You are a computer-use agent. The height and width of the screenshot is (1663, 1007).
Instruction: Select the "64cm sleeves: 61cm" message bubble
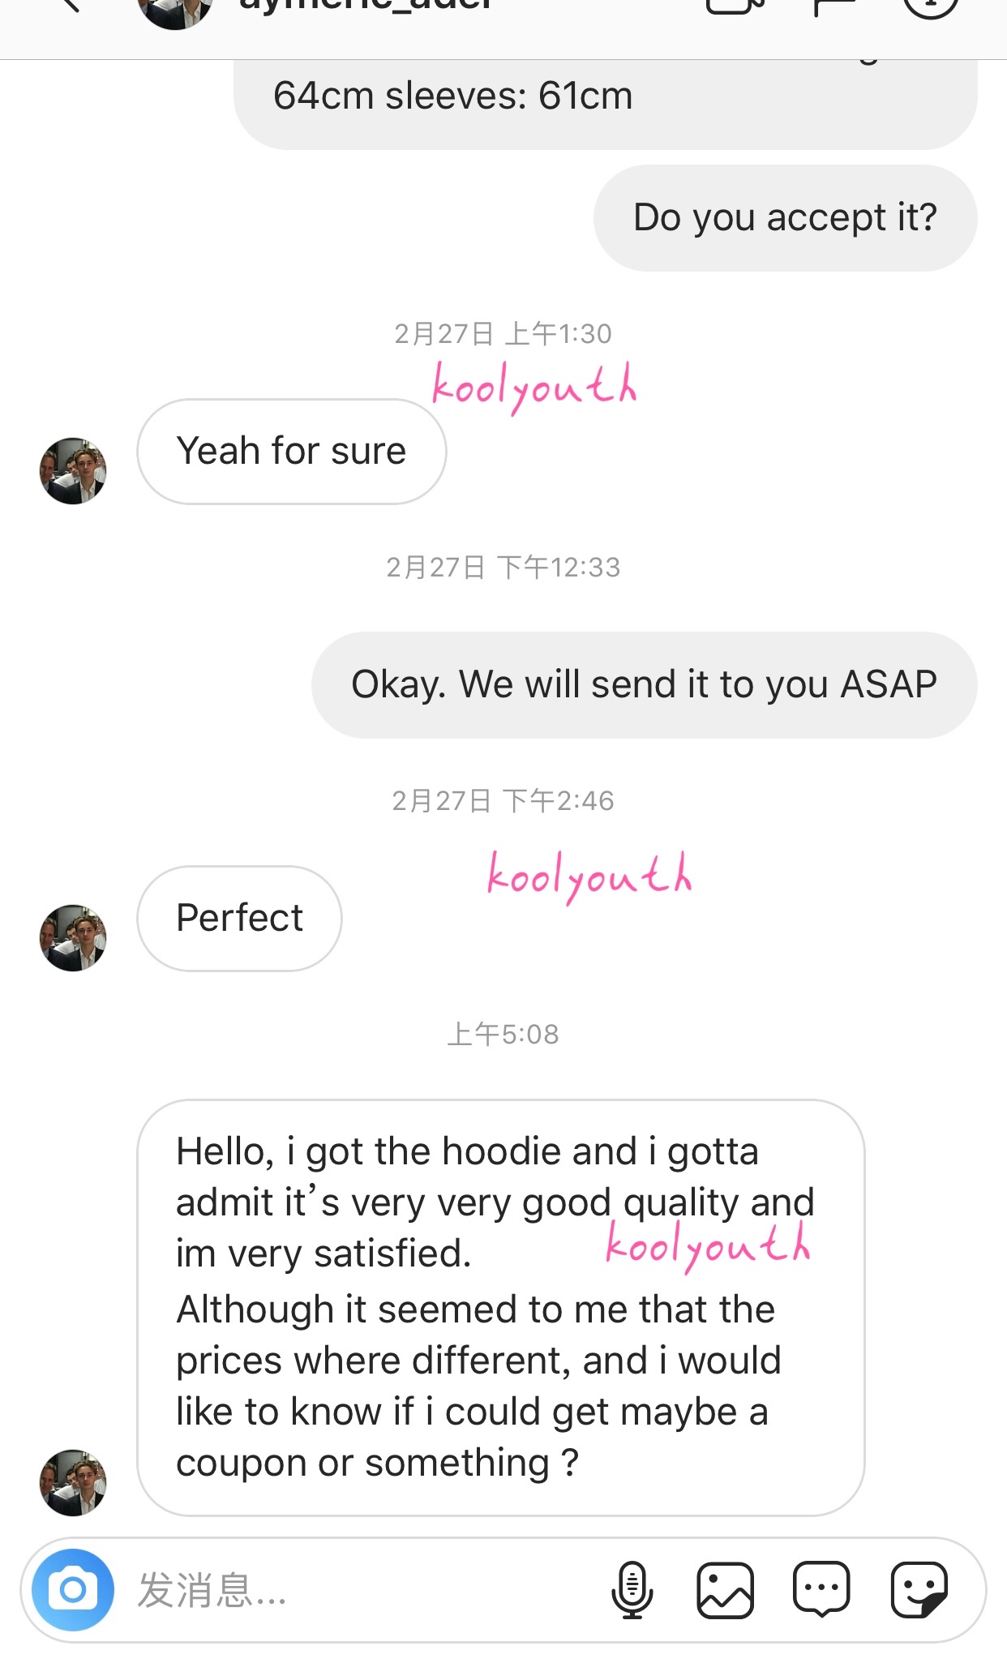point(606,104)
